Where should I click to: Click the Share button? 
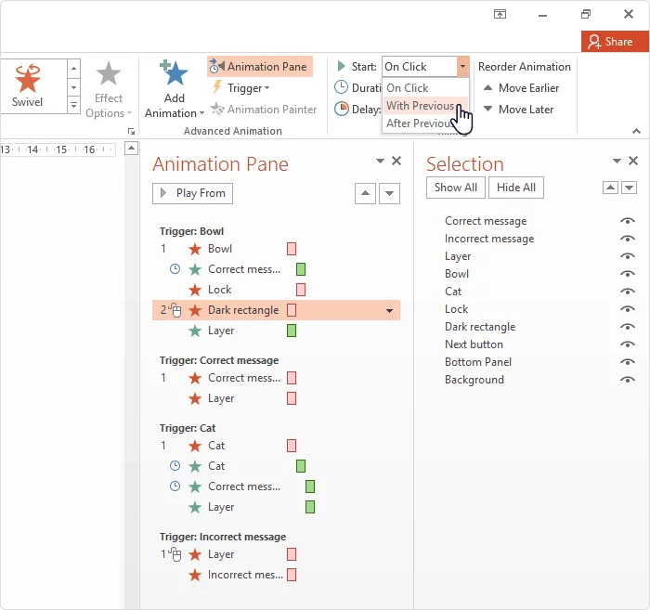(x=615, y=42)
